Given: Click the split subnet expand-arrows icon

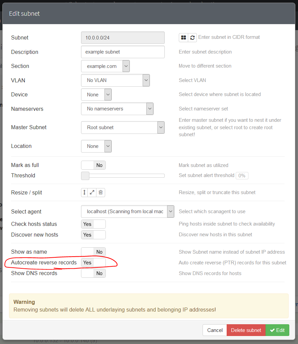Looking at the screenshot, I should (x=92, y=192).
